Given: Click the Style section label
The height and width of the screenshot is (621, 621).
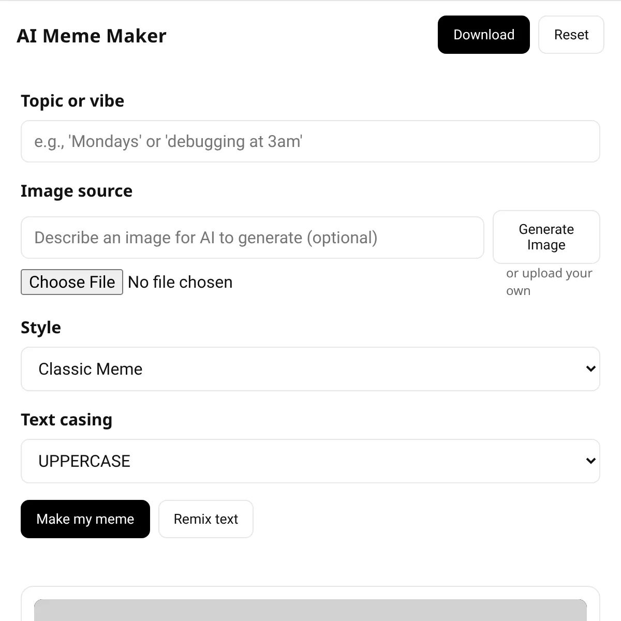Looking at the screenshot, I should click(x=41, y=327).
